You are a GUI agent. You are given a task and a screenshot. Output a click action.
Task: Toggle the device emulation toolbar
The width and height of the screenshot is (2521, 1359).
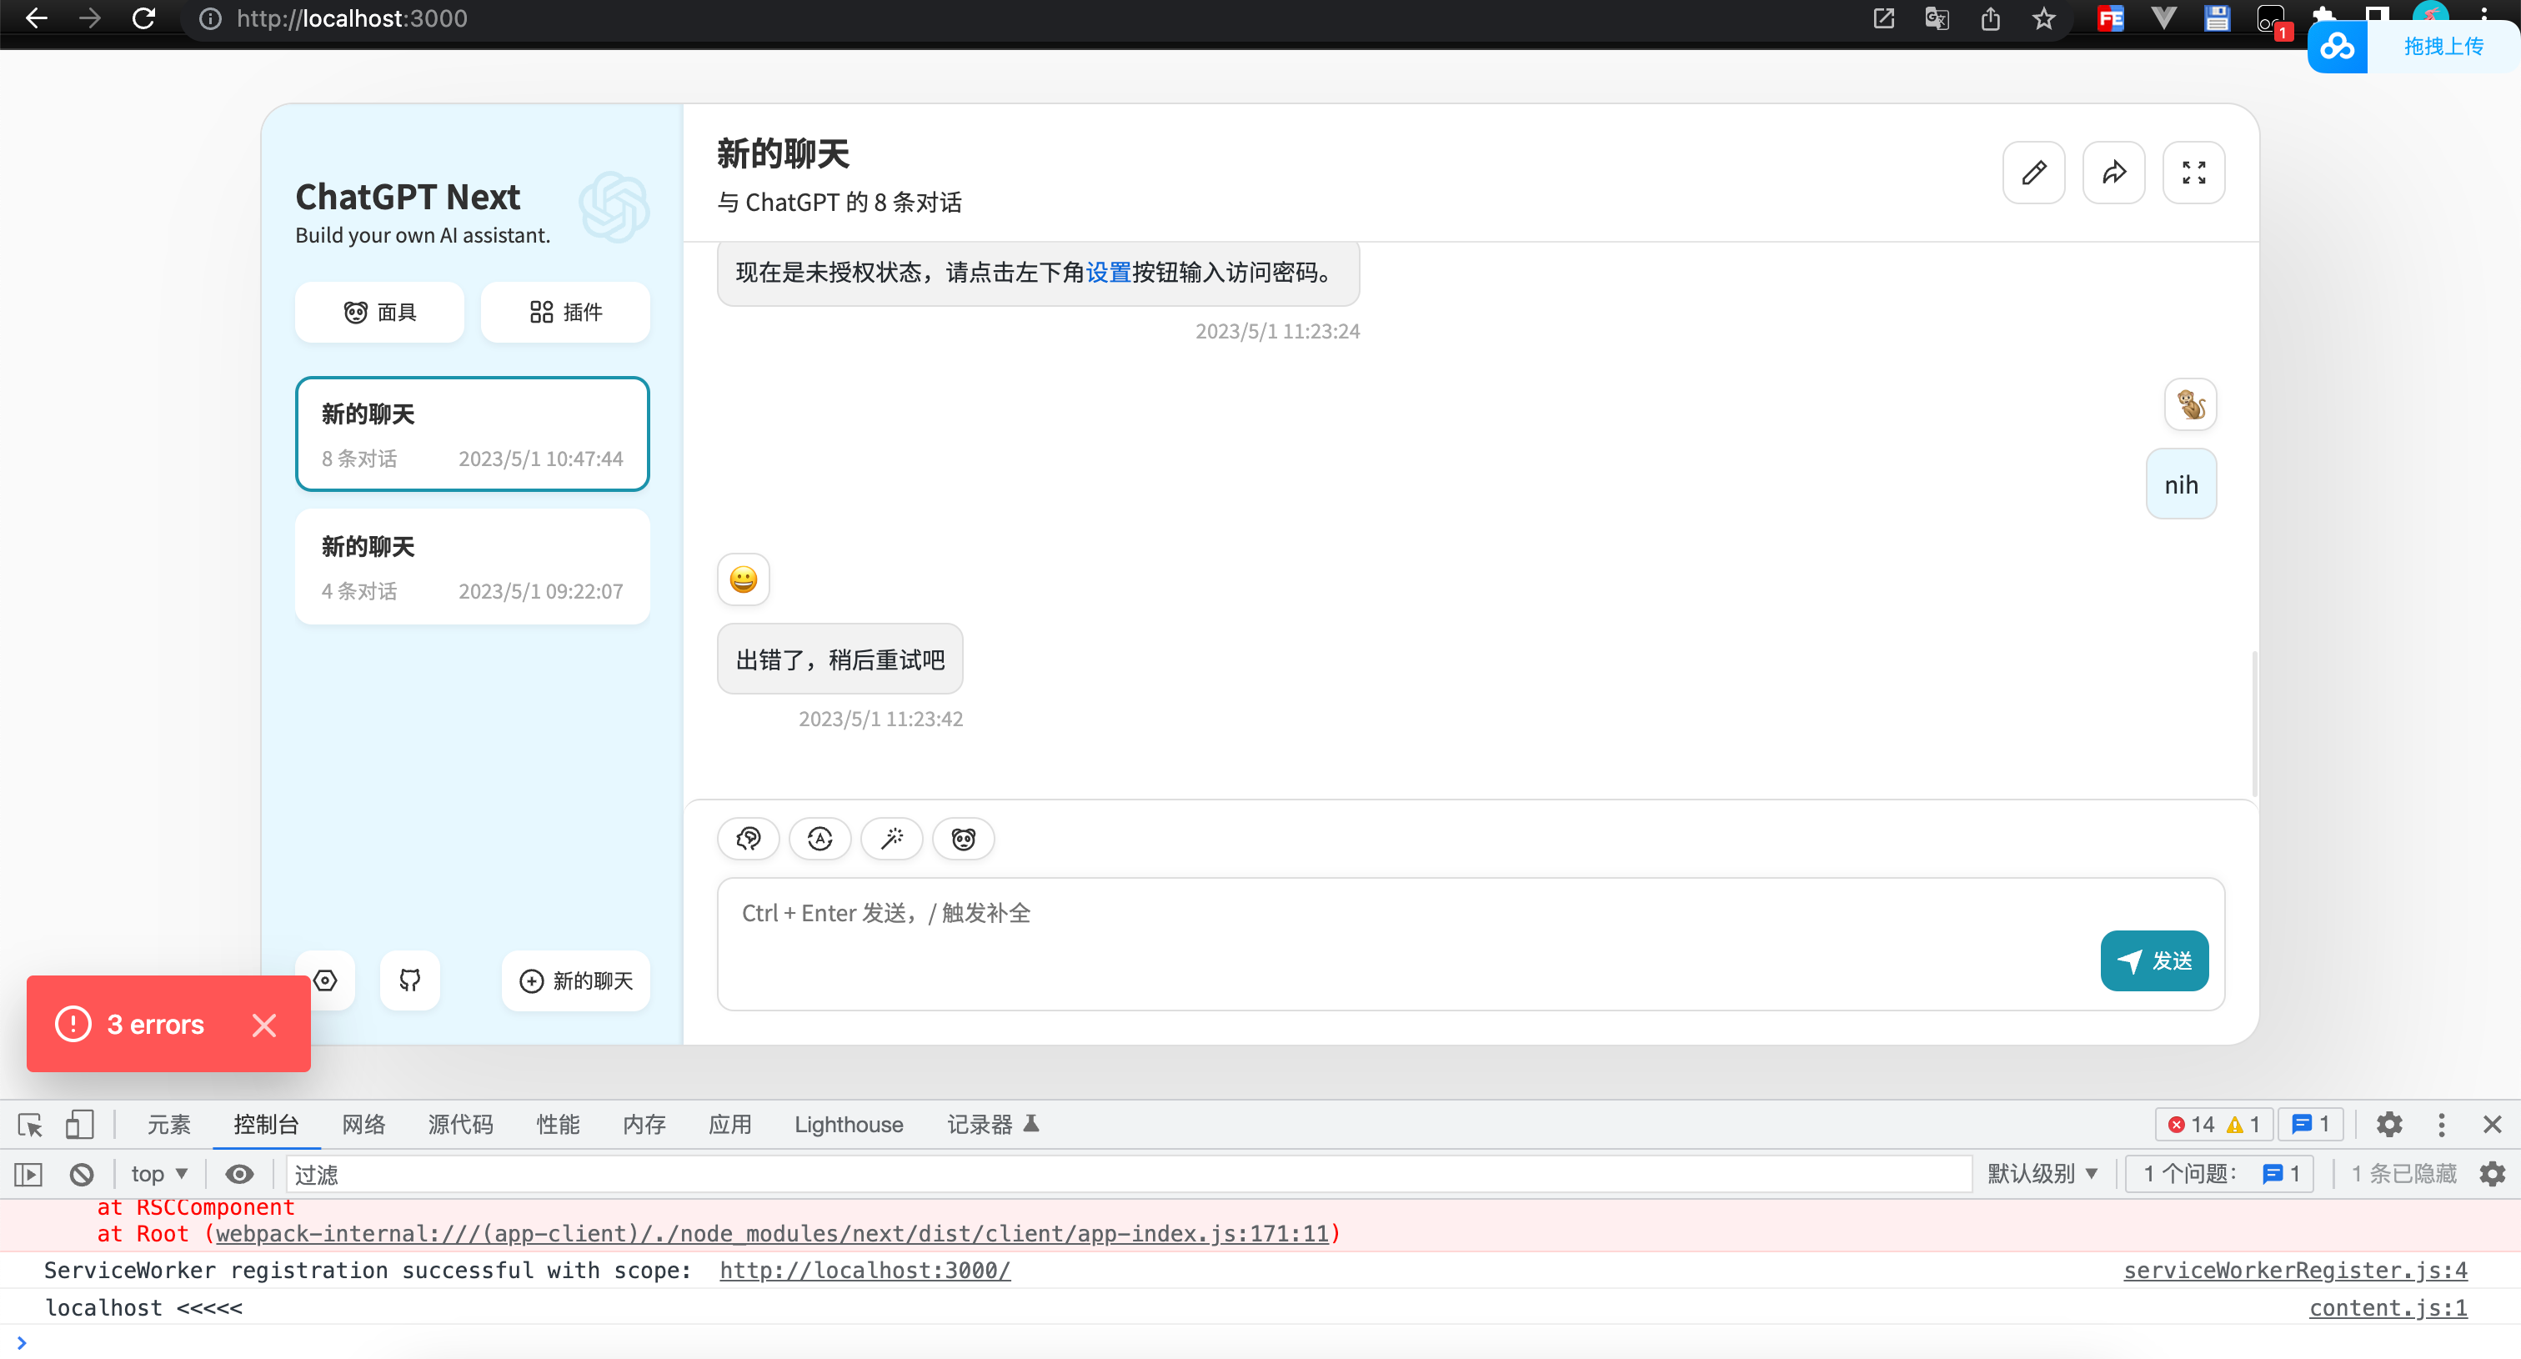coord(80,1124)
